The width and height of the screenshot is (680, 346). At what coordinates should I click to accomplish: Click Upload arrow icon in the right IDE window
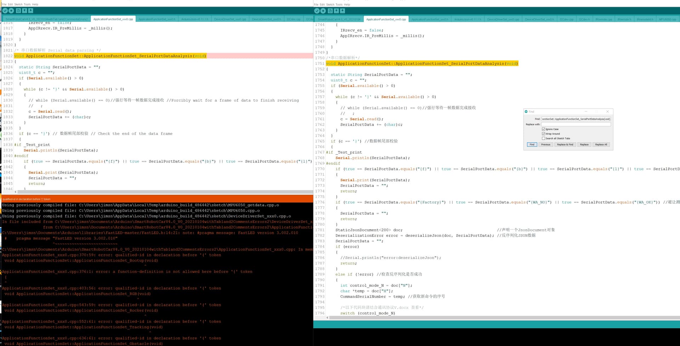323,11
